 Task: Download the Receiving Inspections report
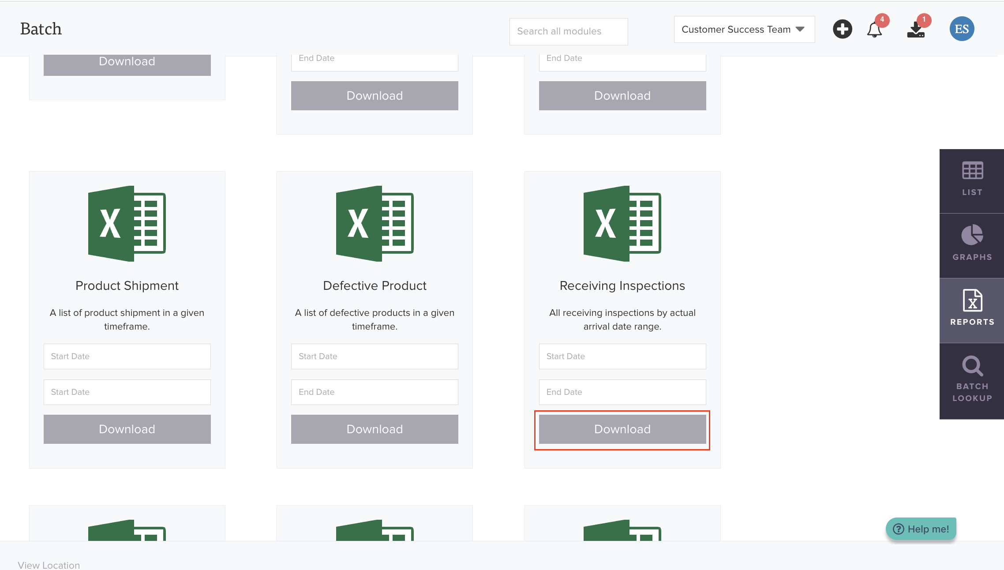click(x=622, y=429)
